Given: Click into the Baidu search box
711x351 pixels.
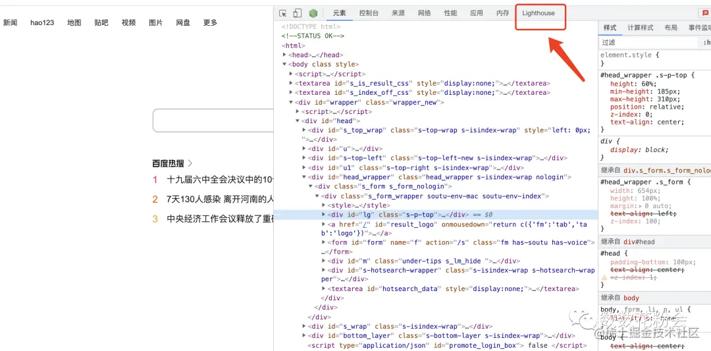Looking at the screenshot, I should click(213, 121).
